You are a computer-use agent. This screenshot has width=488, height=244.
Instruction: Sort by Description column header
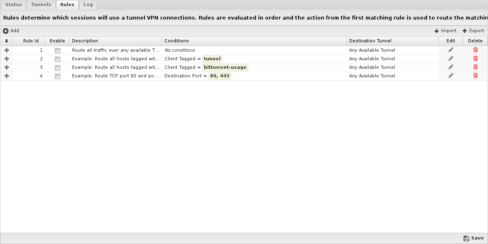pyautogui.click(x=116, y=41)
